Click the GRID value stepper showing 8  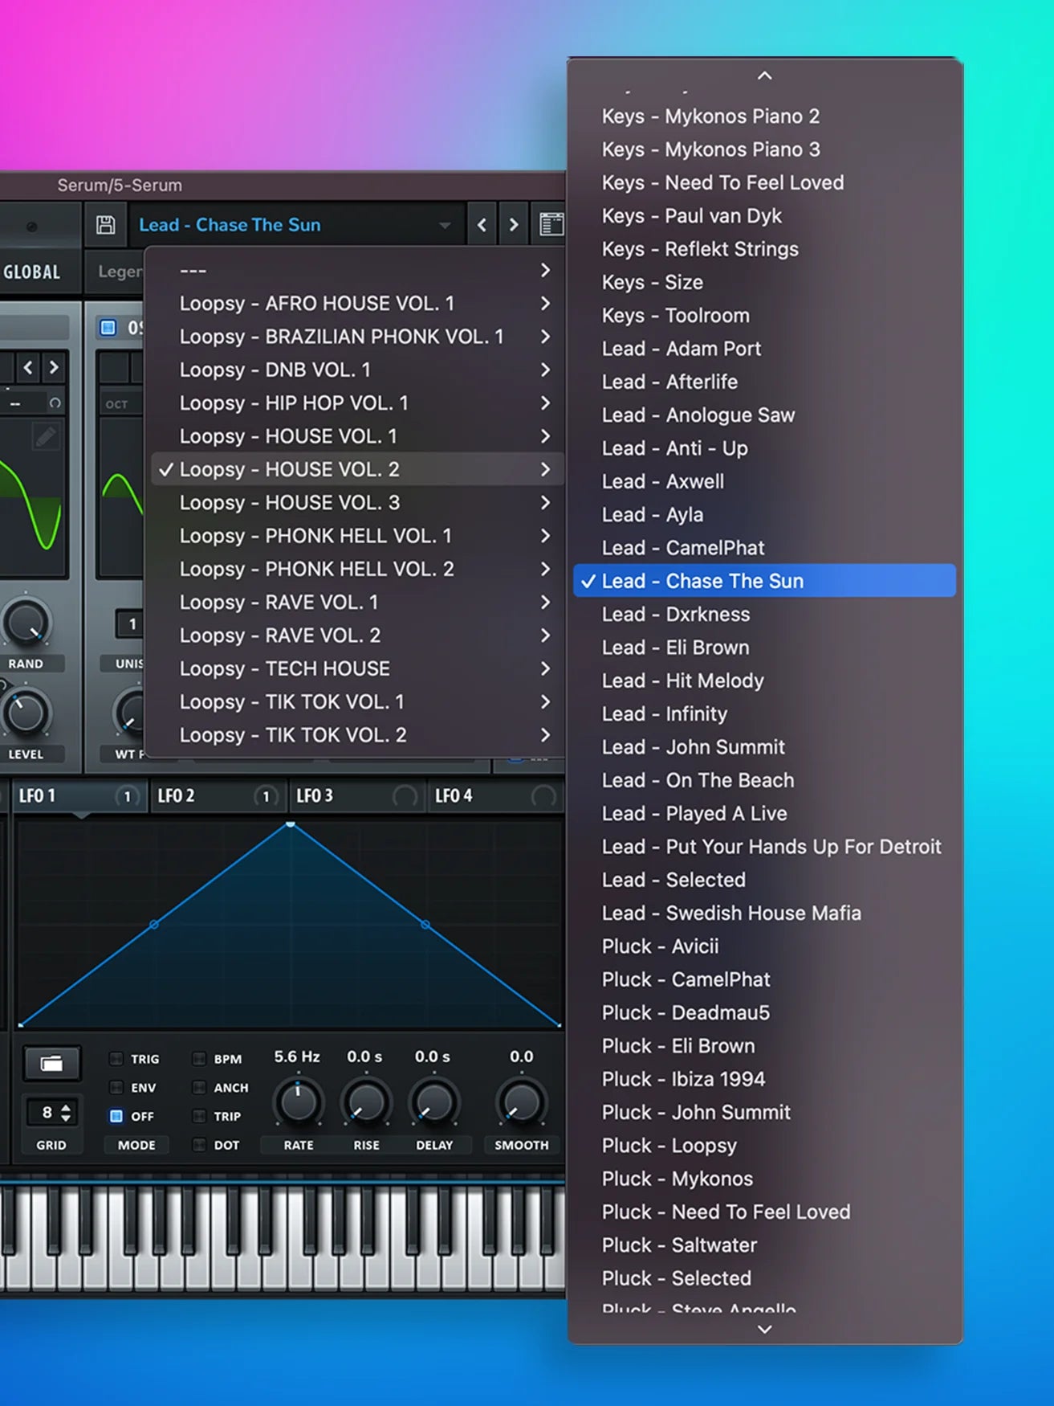tap(51, 1113)
